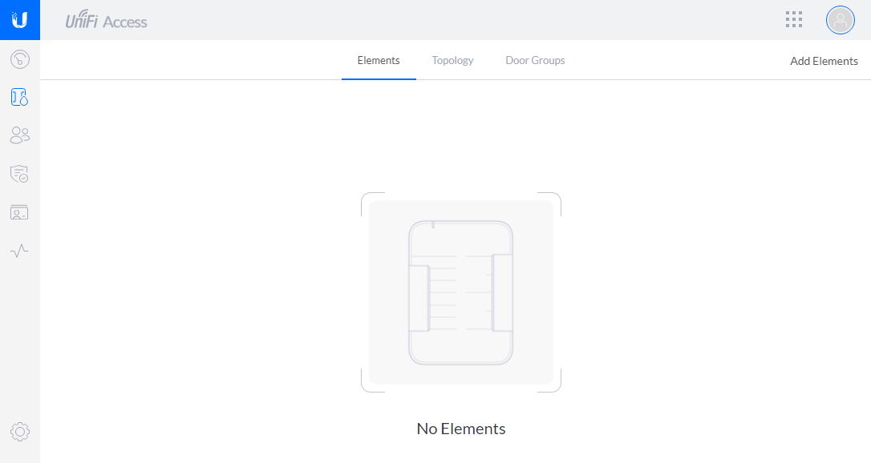
Task: Click the user profile avatar
Action: tap(840, 20)
